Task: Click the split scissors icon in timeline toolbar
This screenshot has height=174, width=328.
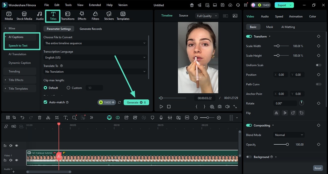Action: pyautogui.click(x=48, y=118)
